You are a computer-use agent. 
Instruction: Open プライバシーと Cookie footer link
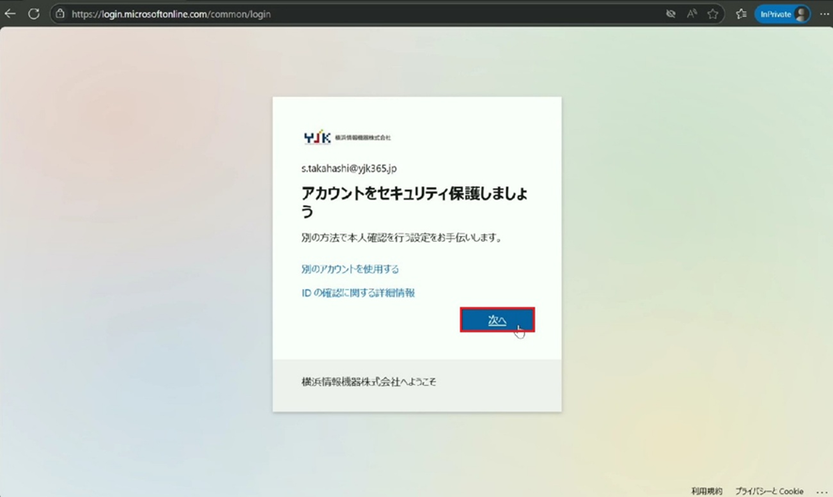coord(769,490)
